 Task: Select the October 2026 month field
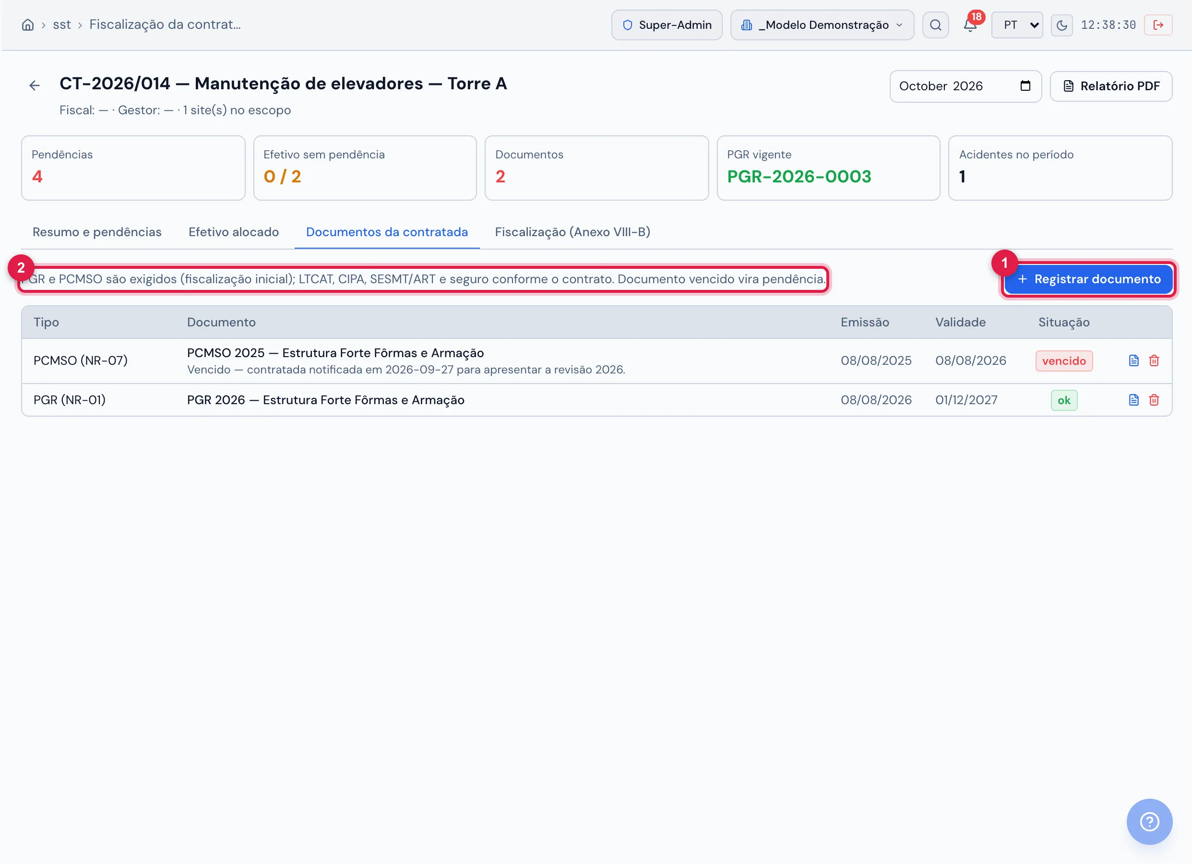click(965, 86)
